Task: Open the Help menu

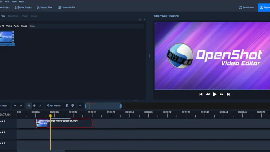Action: [21, 2]
